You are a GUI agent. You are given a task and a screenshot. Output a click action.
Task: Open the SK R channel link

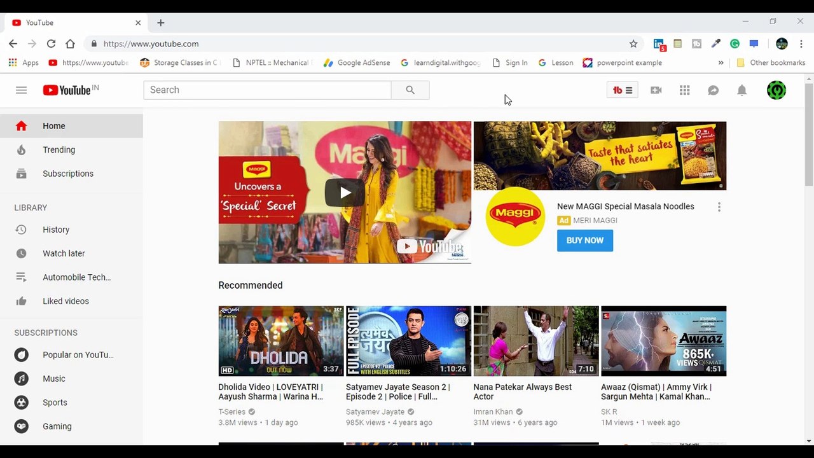[609, 412]
